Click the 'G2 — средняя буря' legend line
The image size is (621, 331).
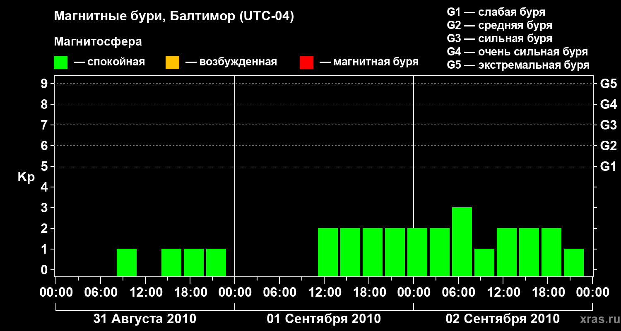pos(500,25)
